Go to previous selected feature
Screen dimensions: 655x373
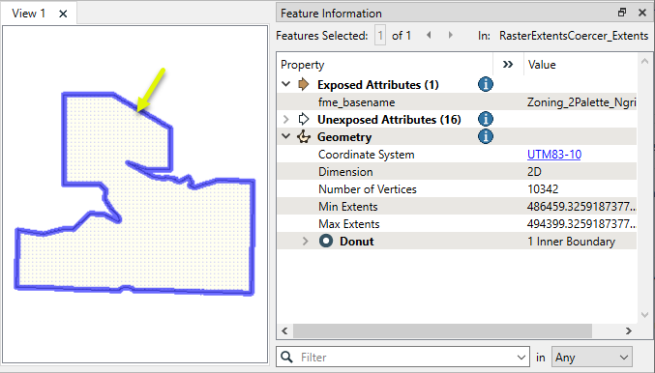429,35
